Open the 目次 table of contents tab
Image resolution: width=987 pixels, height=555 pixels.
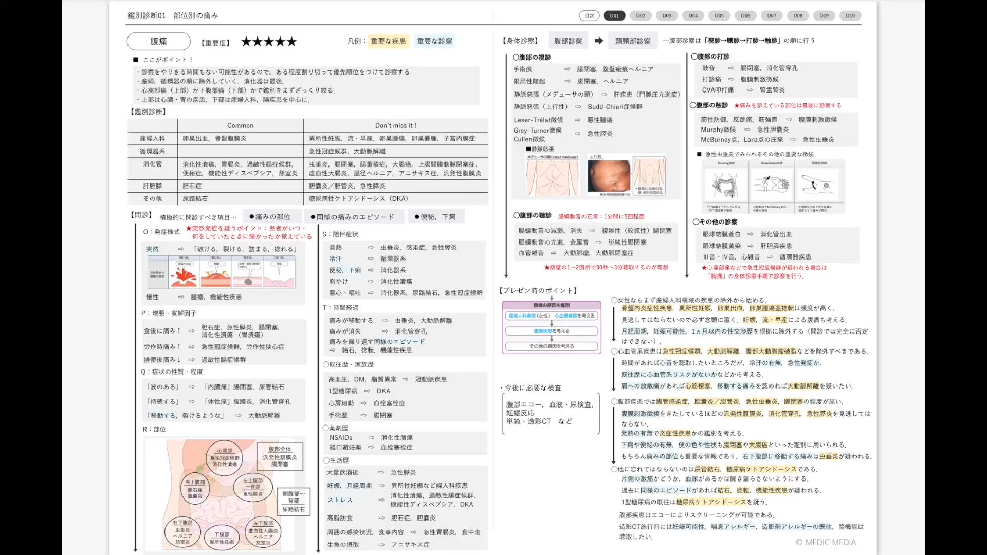(x=589, y=16)
